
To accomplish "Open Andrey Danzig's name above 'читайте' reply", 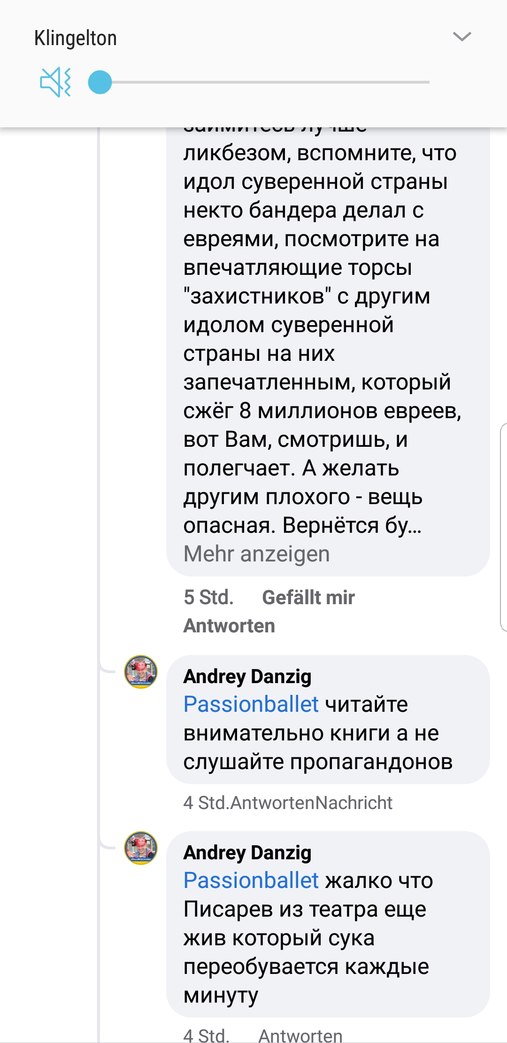I will [247, 677].
